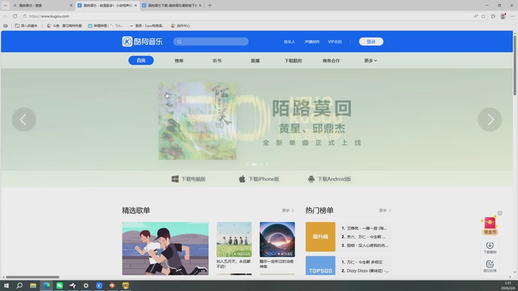Open the TOP500 blue chart tile
Viewport: 518px width, 291px height.
tap(321, 266)
